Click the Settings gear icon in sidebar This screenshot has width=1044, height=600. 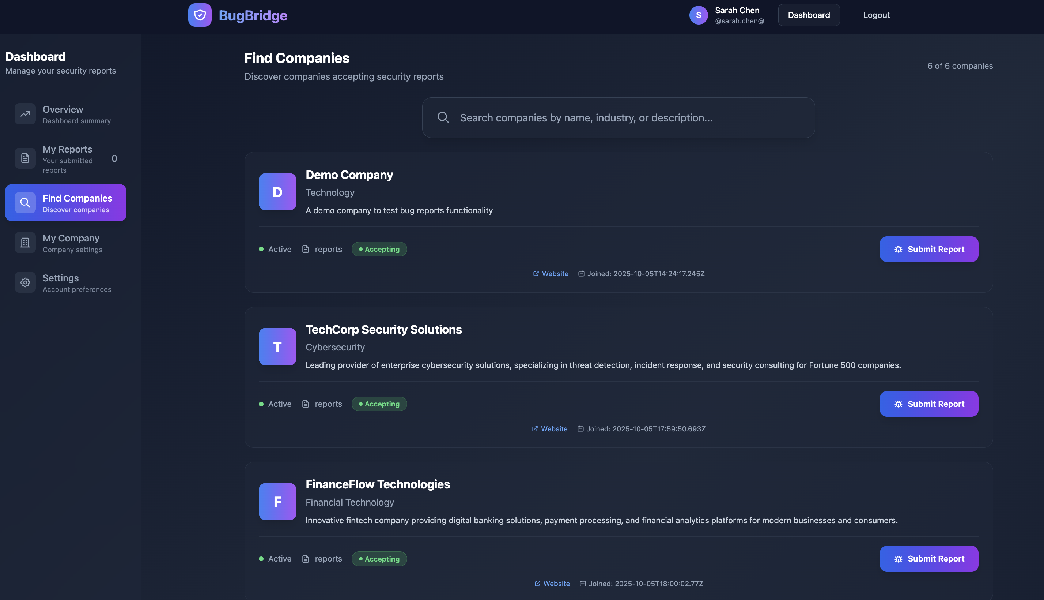(25, 283)
